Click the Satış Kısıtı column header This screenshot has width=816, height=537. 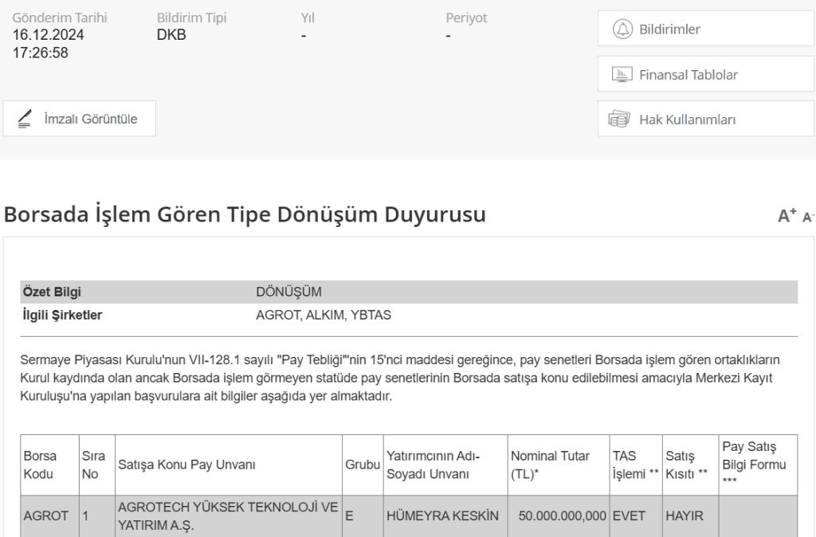click(x=691, y=464)
